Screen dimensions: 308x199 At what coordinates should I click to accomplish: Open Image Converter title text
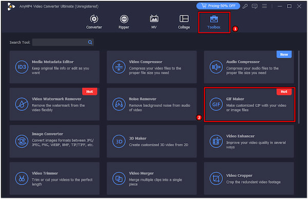coord(47,134)
